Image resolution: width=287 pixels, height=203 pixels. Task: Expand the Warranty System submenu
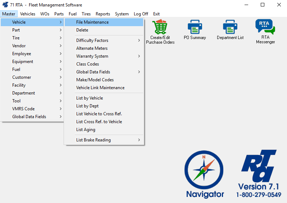[92, 56]
